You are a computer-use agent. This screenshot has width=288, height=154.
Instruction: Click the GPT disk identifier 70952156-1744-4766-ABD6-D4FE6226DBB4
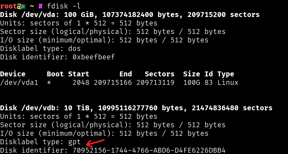(x=149, y=150)
